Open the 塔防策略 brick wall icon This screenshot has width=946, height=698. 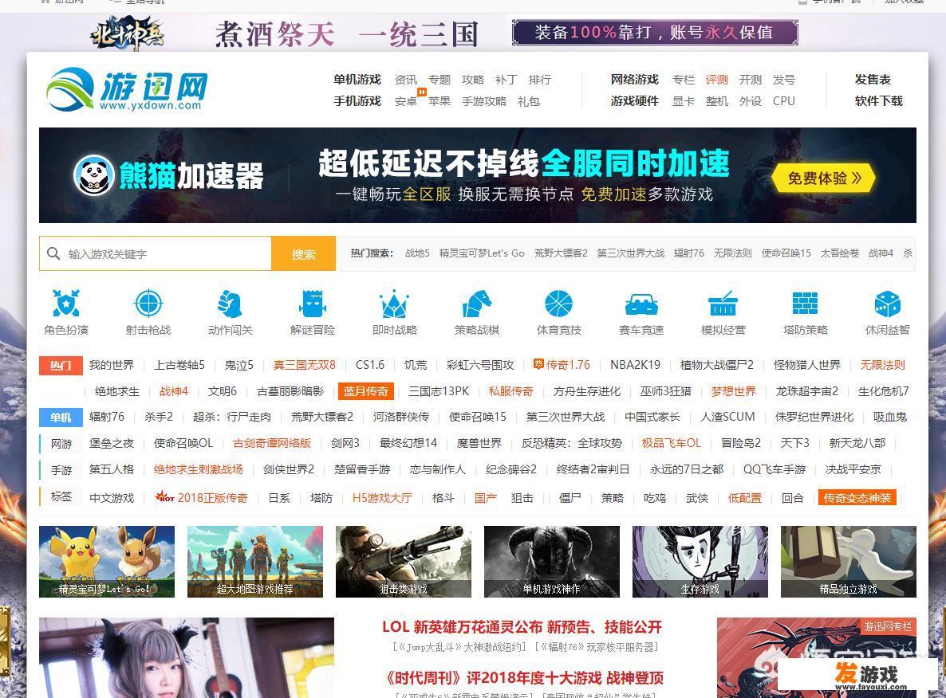pos(805,304)
